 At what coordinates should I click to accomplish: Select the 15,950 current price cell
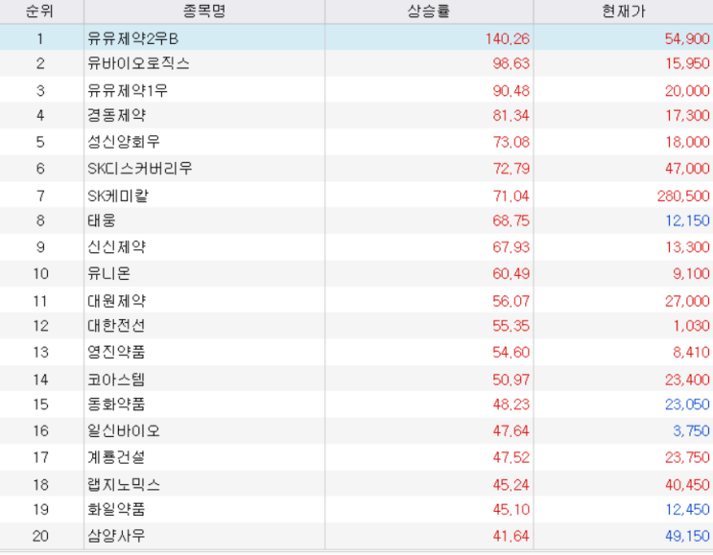(687, 63)
